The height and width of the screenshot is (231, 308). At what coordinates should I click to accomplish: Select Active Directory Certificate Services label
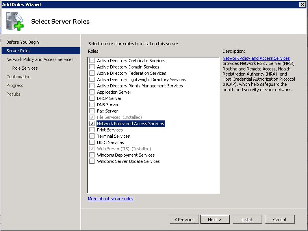(x=131, y=61)
